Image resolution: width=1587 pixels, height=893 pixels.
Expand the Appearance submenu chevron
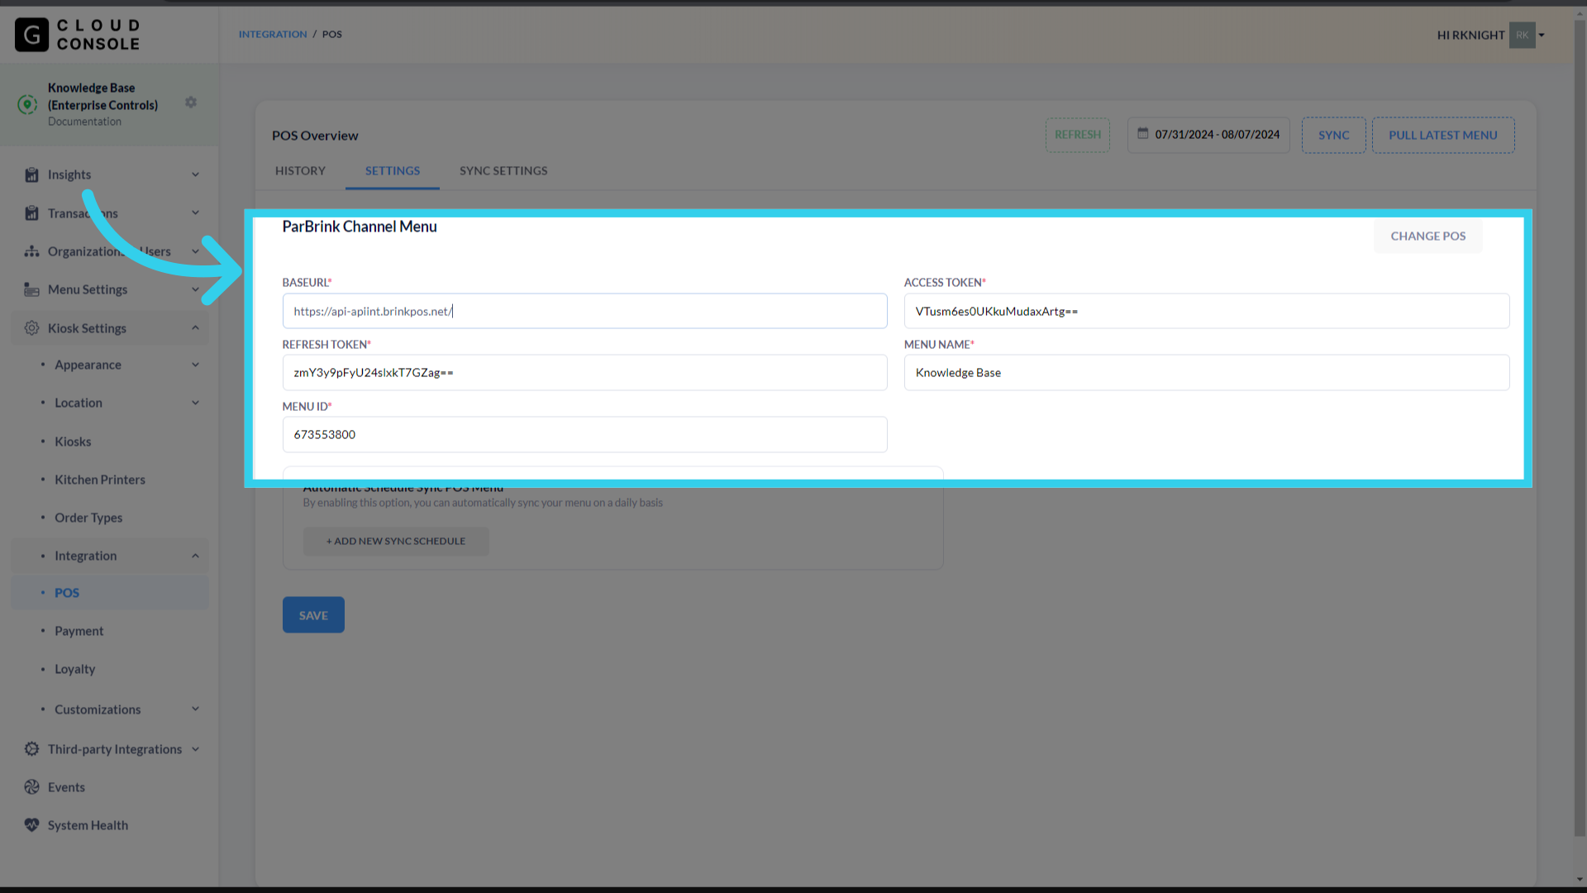click(196, 365)
